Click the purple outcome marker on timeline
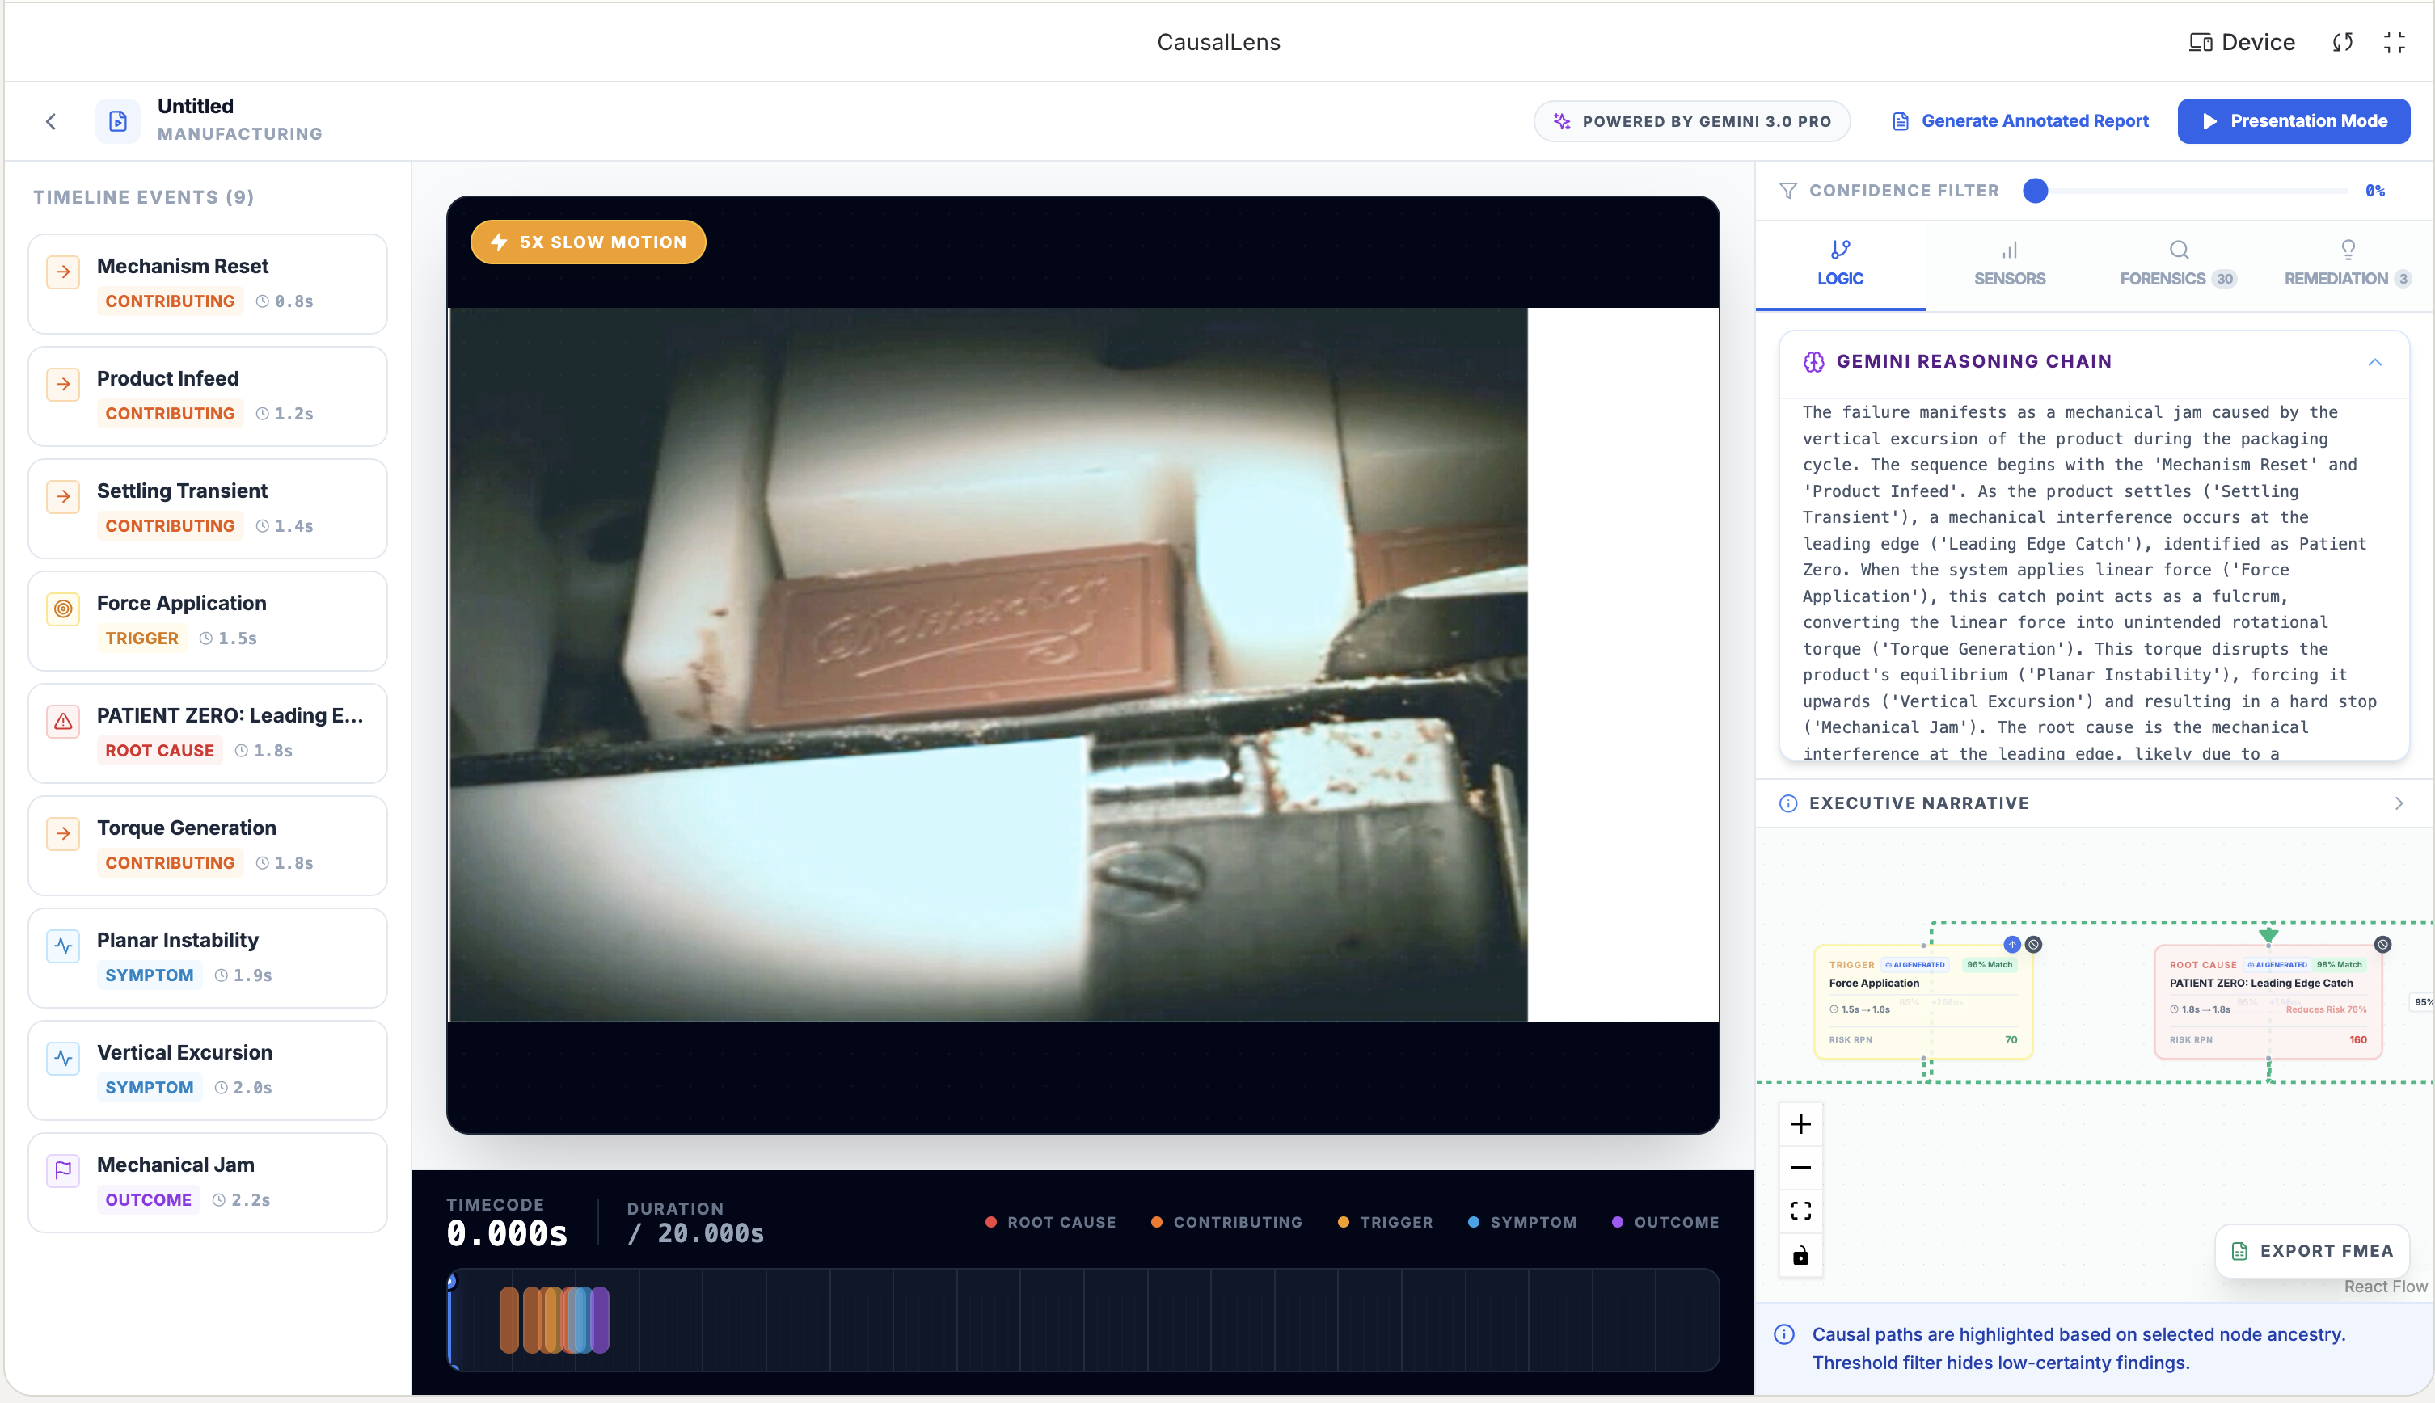Image resolution: width=2435 pixels, height=1403 pixels. [601, 1320]
